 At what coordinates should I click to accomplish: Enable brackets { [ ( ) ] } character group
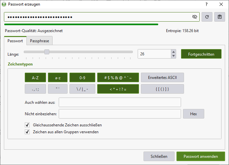(162, 89)
